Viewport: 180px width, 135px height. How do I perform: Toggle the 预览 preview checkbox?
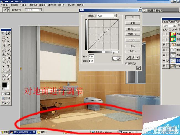point(127,63)
